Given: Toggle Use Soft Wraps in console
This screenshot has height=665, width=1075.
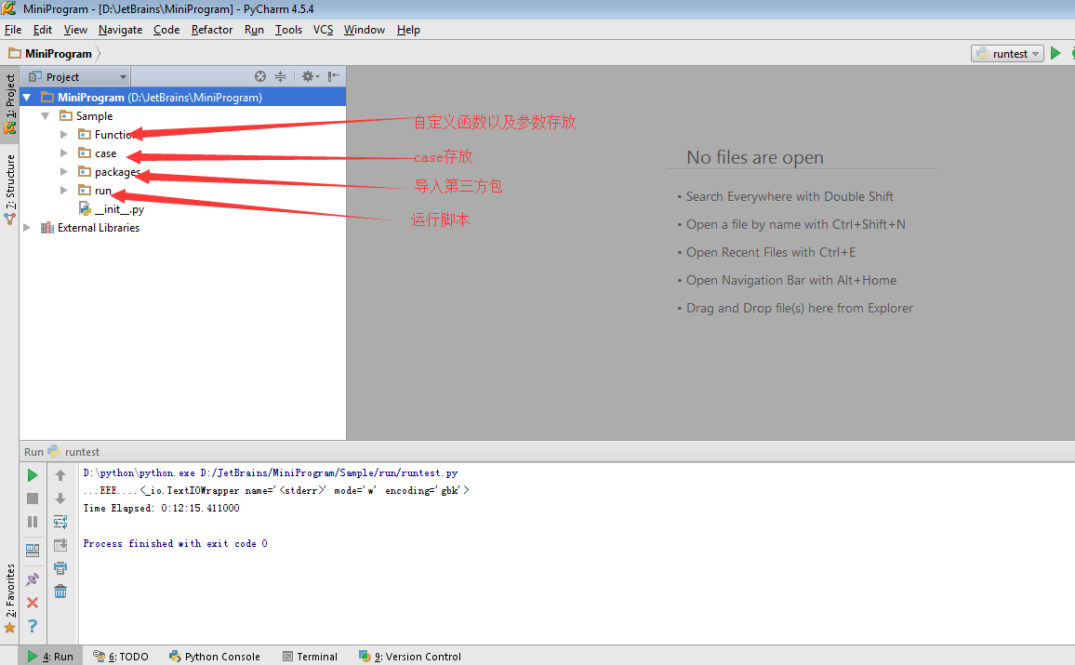Looking at the screenshot, I should click(x=60, y=522).
